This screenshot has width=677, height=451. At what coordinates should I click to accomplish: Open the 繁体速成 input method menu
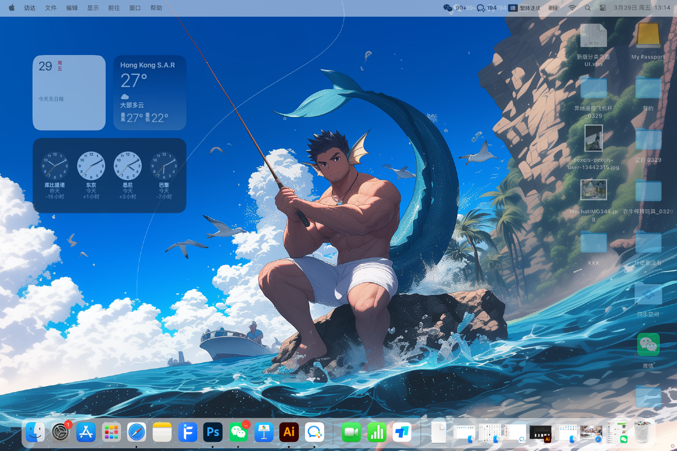click(x=524, y=8)
